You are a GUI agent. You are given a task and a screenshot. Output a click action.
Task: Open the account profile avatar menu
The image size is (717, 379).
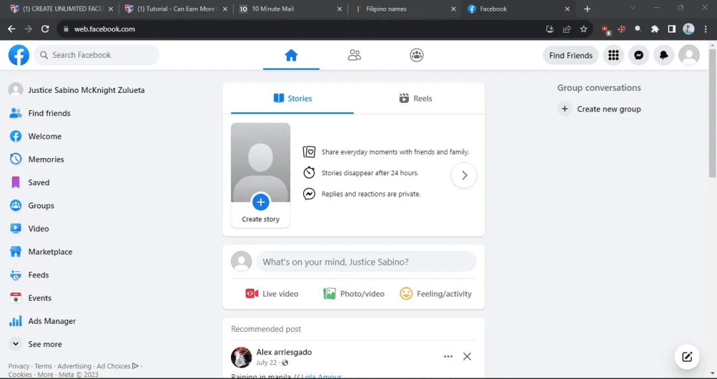tap(689, 55)
